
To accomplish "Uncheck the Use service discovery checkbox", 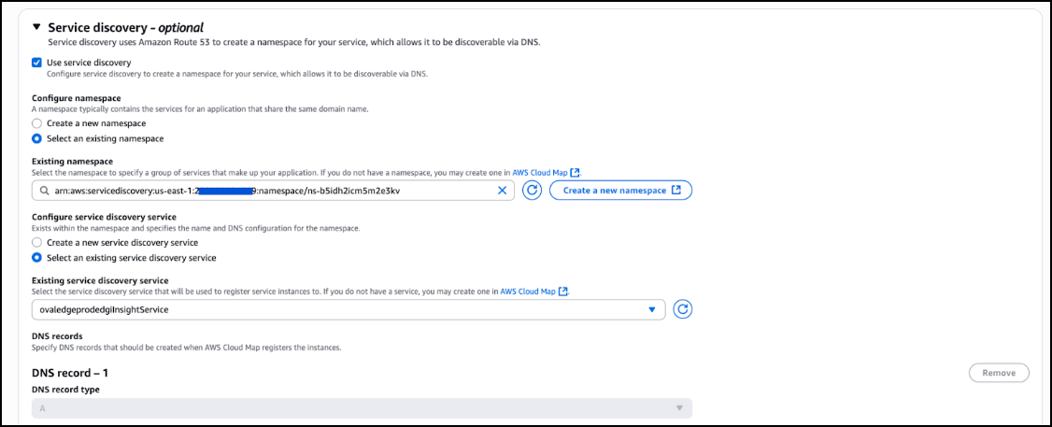I will click(x=36, y=63).
